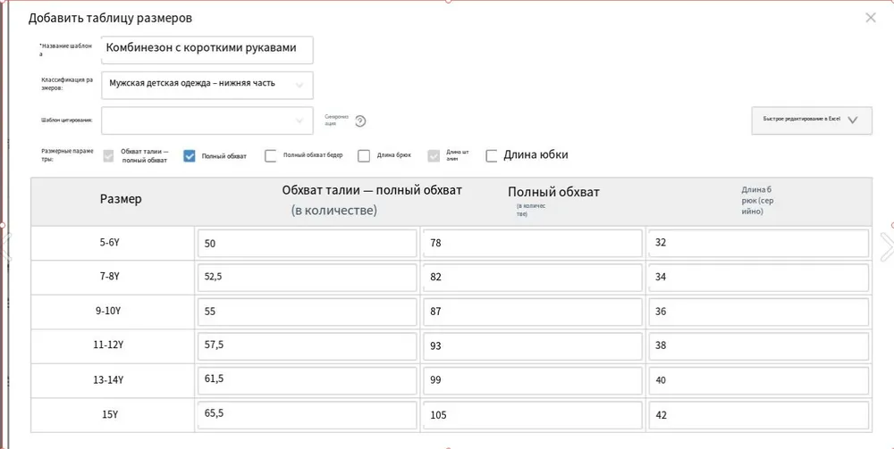
Task: Go to next with right arrow
Action: pyautogui.click(x=886, y=246)
